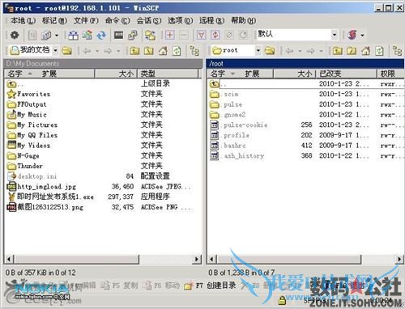
Task: Open the remote root directory dropdown
Action: click(258, 50)
